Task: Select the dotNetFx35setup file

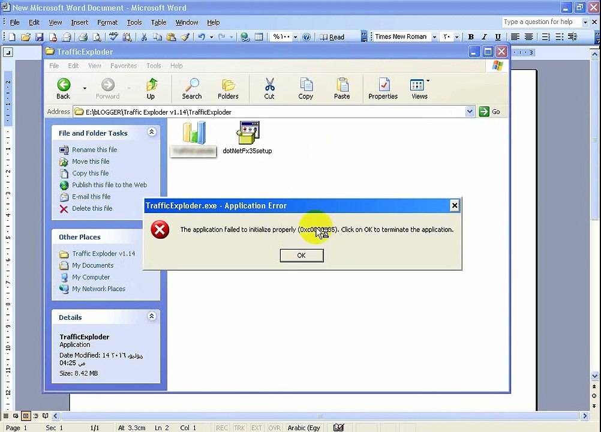Action: click(x=247, y=138)
